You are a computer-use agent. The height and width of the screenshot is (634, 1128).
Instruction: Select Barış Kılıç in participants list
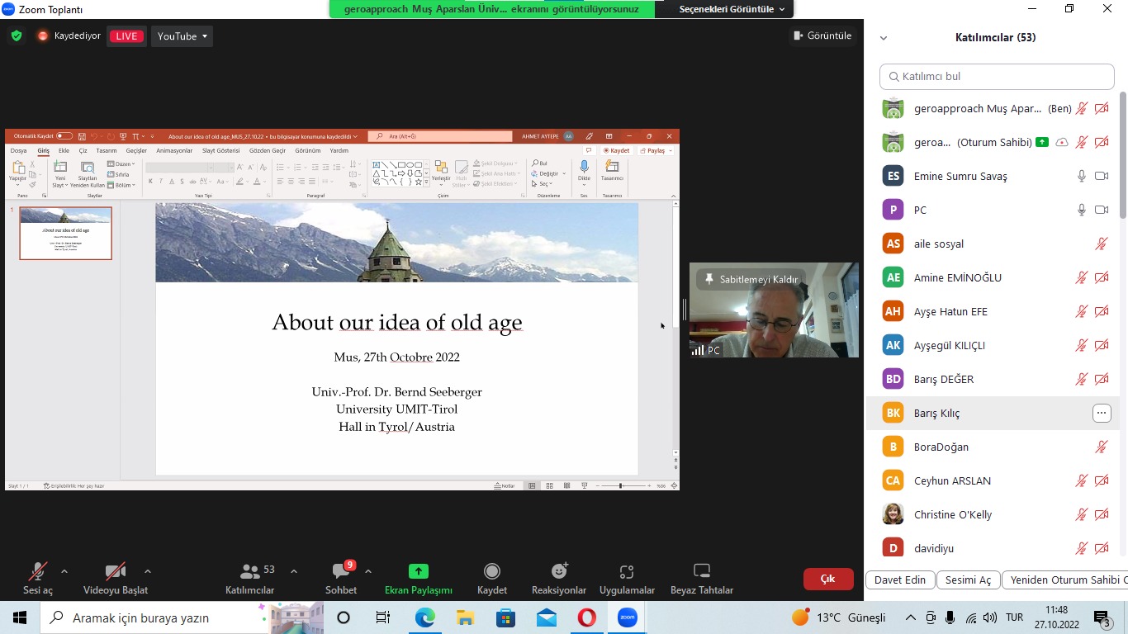tap(937, 414)
